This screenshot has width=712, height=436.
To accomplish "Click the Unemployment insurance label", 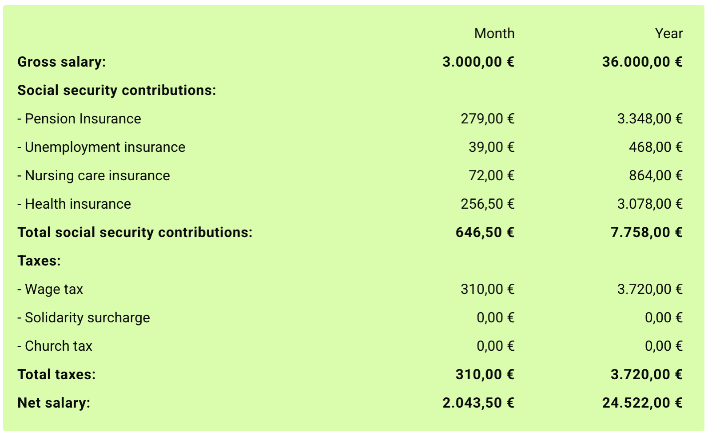I will coord(101,147).
